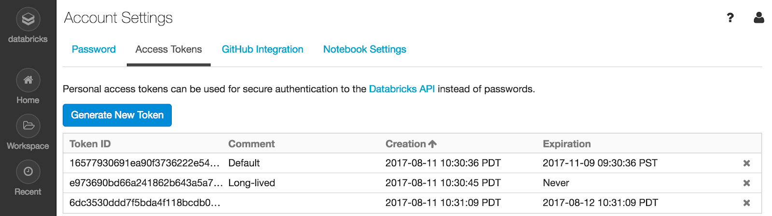Open the Recent clock icon
The width and height of the screenshot is (772, 216).
[x=28, y=172]
